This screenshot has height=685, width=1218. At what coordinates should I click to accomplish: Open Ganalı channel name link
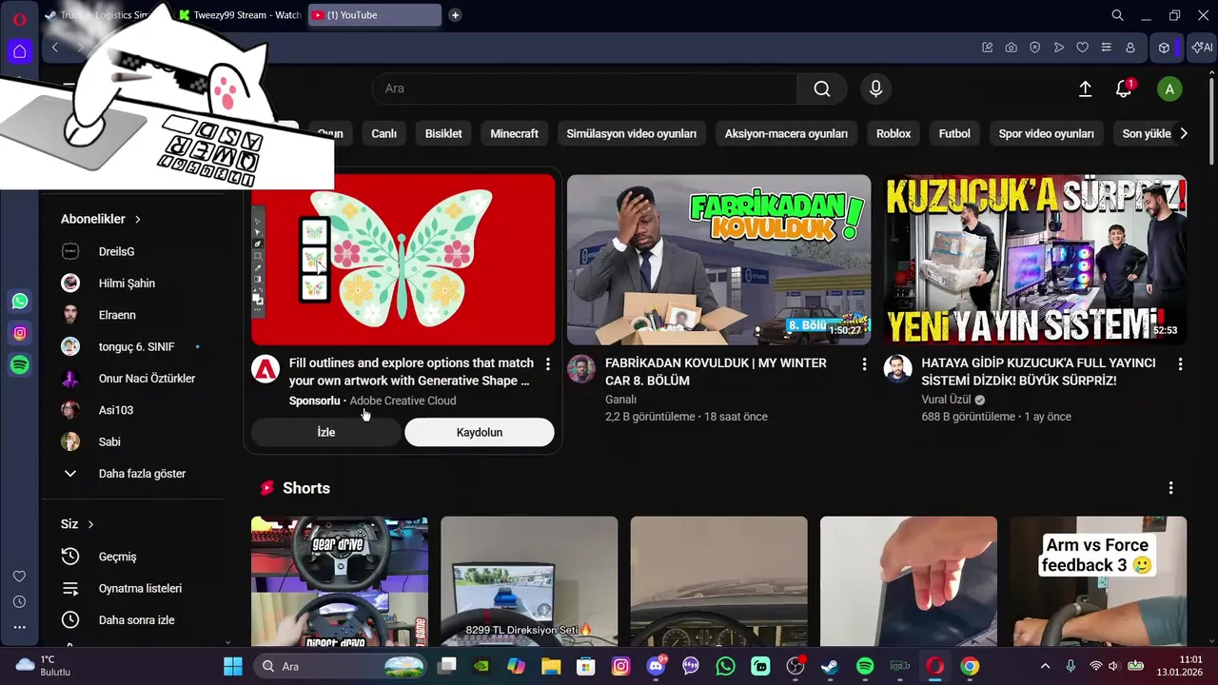click(620, 400)
